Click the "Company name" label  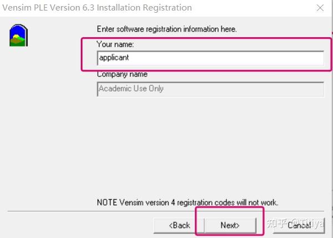[x=122, y=74]
